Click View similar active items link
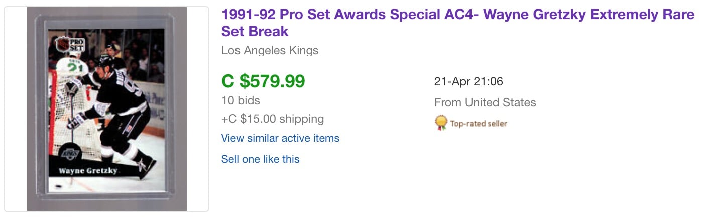Screen dimensions: 707x217 (280, 138)
